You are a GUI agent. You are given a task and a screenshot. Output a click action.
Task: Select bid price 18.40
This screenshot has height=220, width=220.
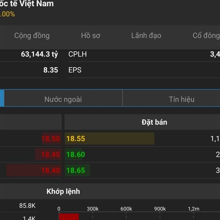[51, 170]
